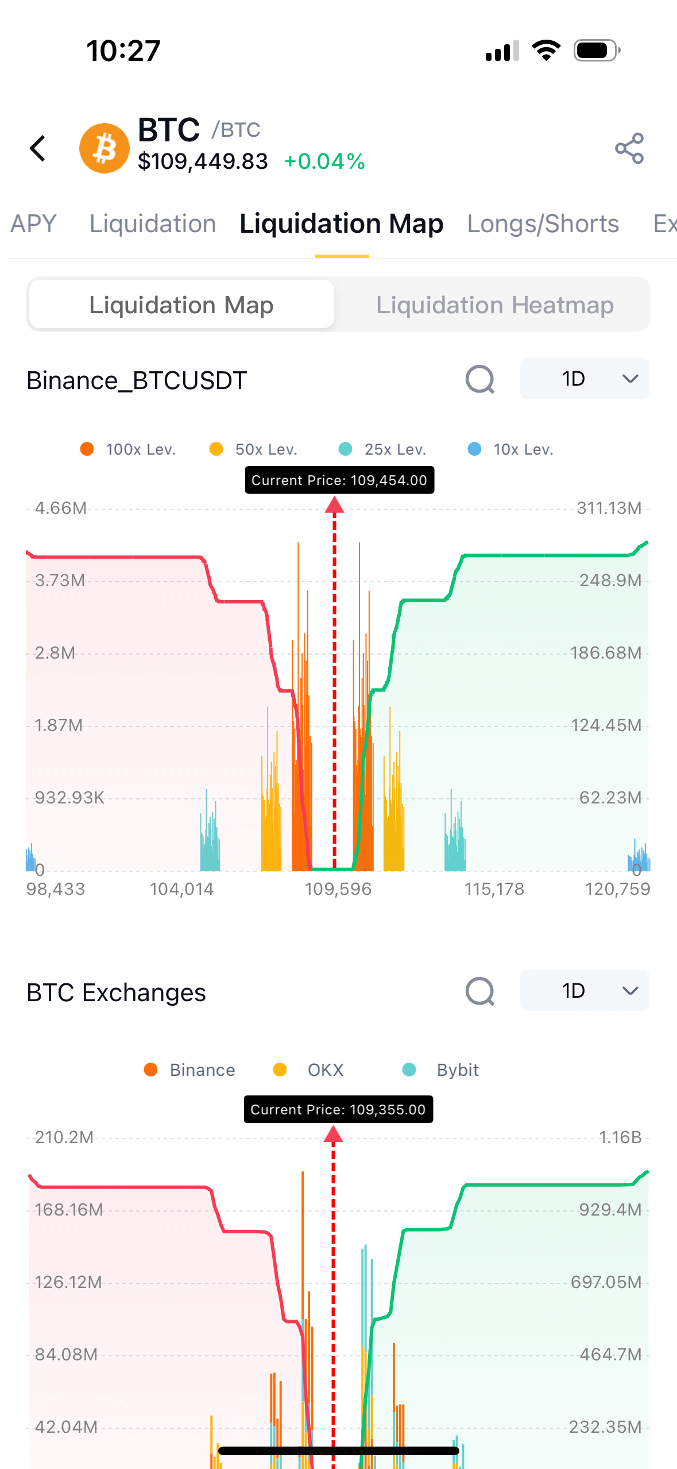Tap the Wi-Fi status icon
The image size is (677, 1469).
546,51
